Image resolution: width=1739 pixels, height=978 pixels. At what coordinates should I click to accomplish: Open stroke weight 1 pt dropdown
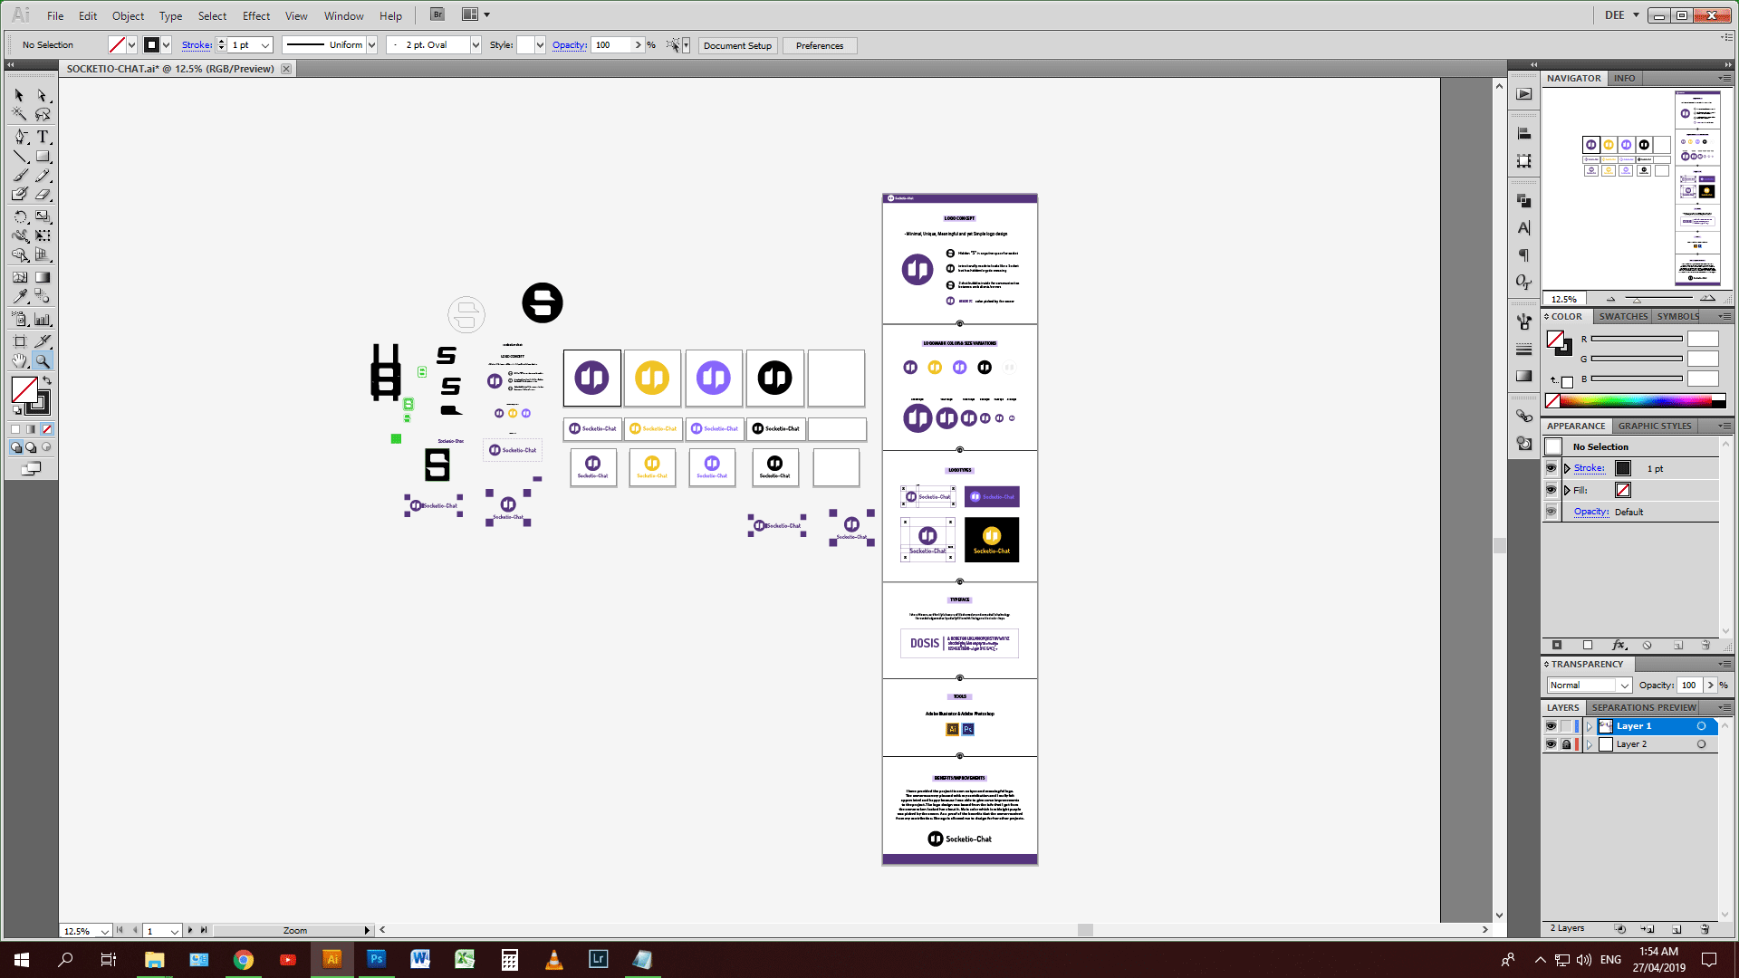(265, 45)
